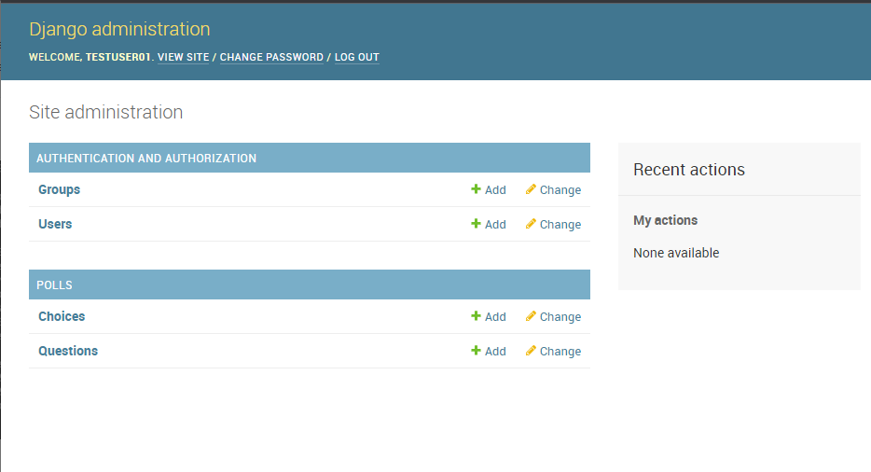Screen dimensions: 871x472
Task: Log out via the Log Out link
Action: [x=356, y=57]
